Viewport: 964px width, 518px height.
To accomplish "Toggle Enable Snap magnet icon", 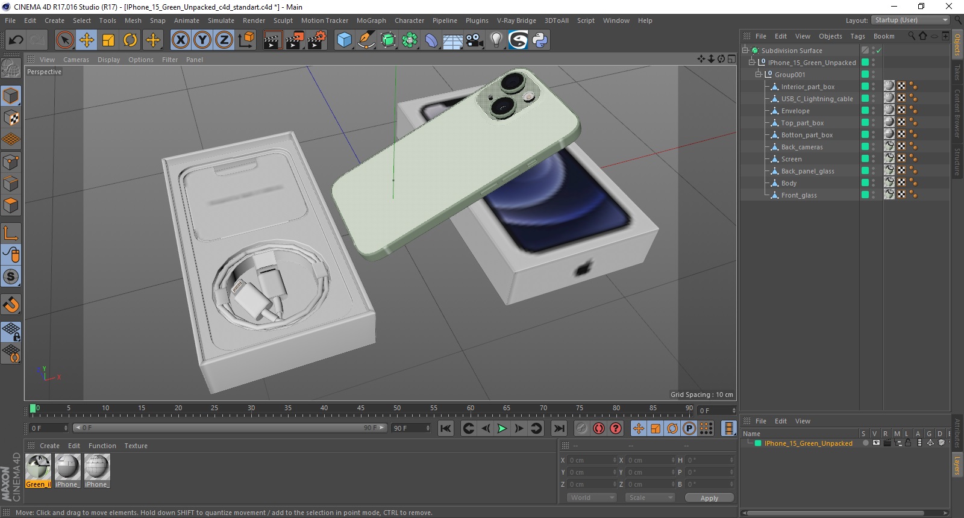I will tap(11, 305).
